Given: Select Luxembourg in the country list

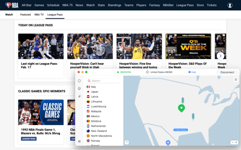Looking at the screenshot, I should pos(99,106).
